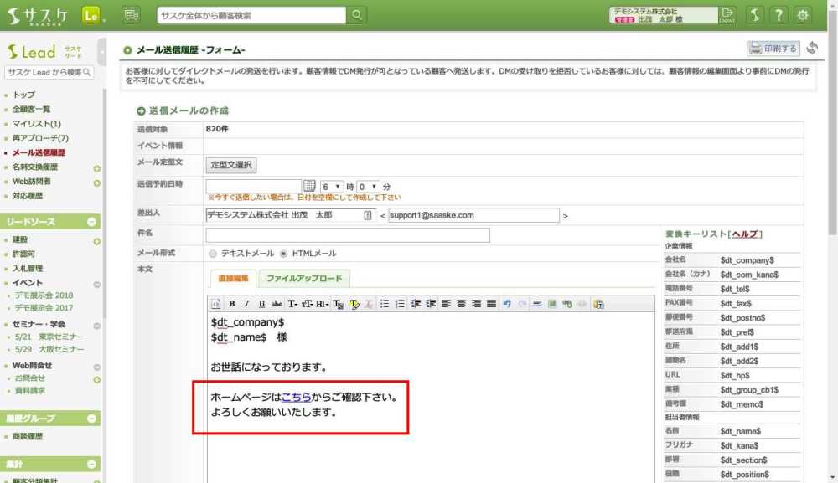Viewport: 838px width, 483px height.
Task: Follow the こちら link in the email body
Action: [x=296, y=396]
